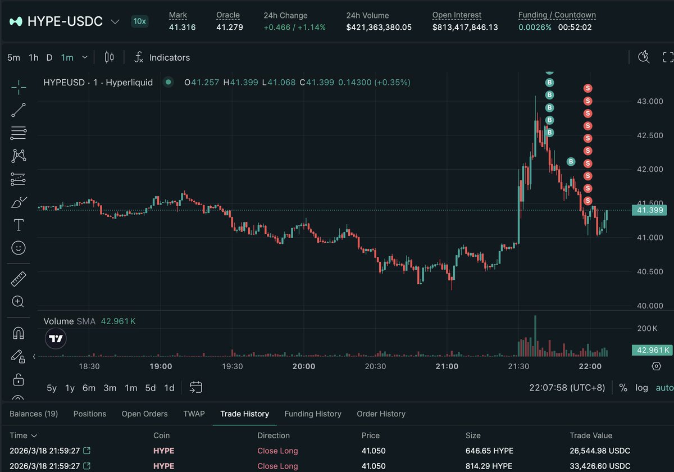674x472 pixels.
Task: Toggle log scale on price axis
Action: (641, 388)
